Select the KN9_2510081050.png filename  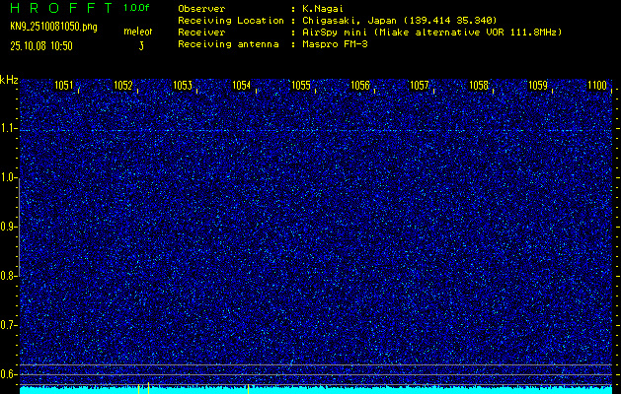(x=54, y=27)
